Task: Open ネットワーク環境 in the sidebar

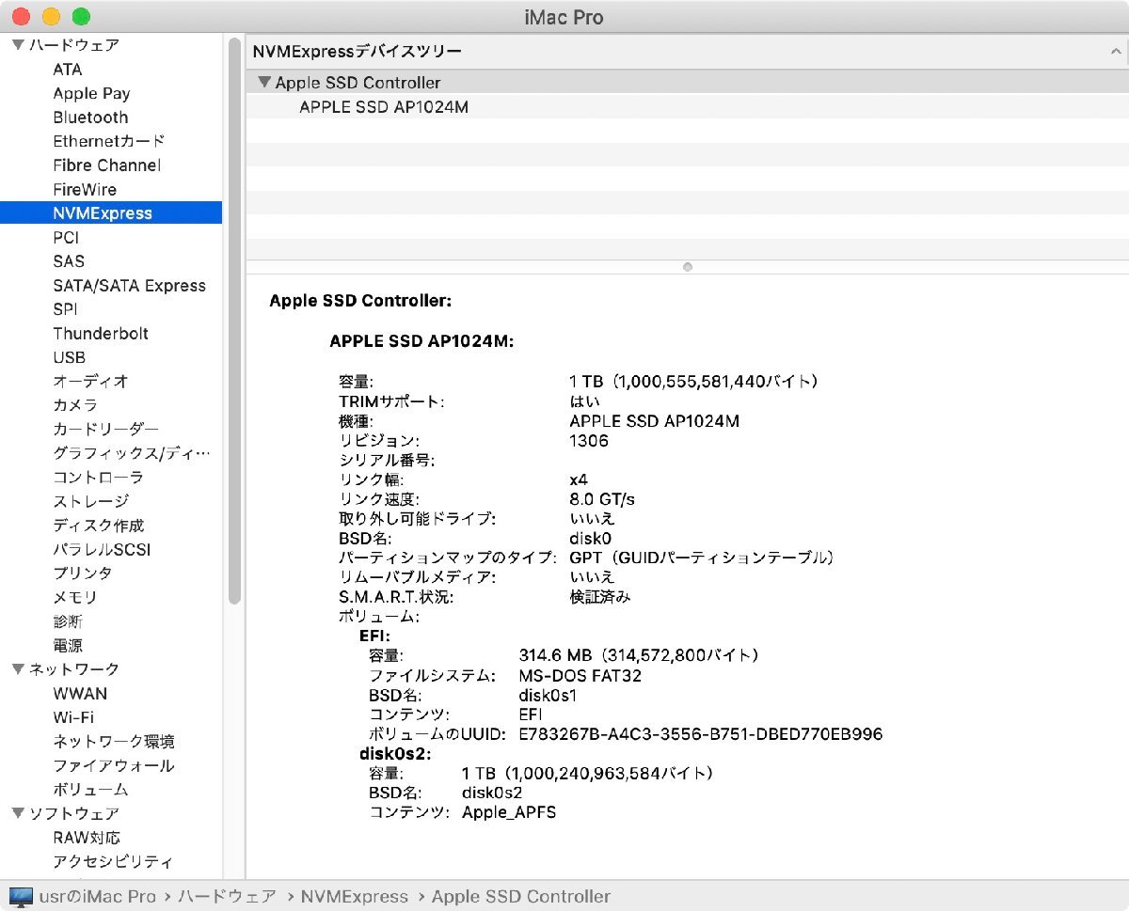Action: 114,742
